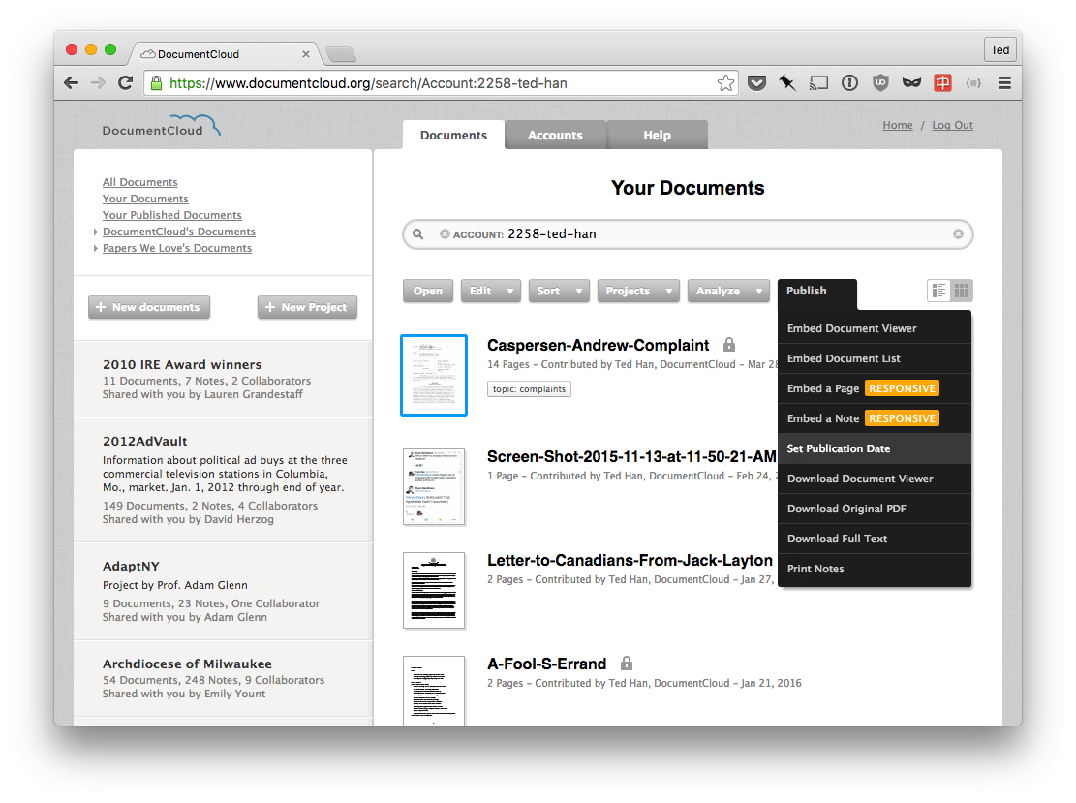Go back using browser back arrow
Viewport: 1076px width, 803px height.
pyautogui.click(x=71, y=83)
